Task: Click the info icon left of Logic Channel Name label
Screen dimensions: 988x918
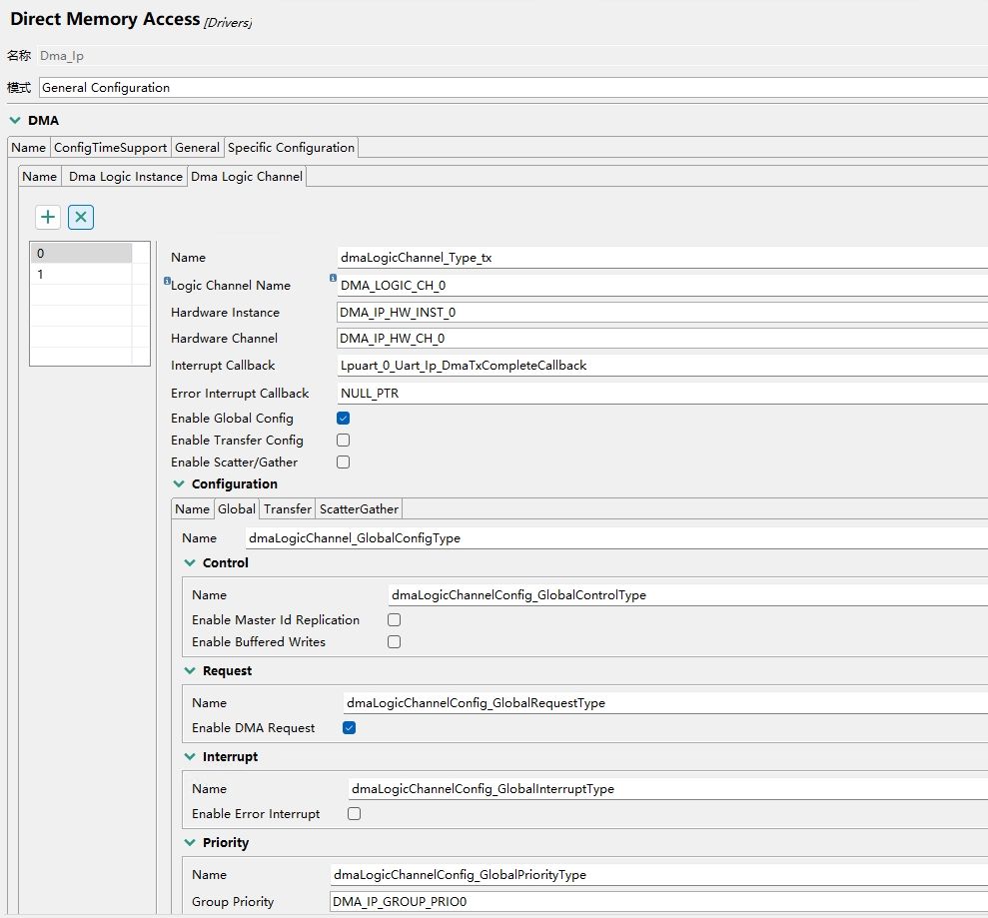Action: [167, 282]
